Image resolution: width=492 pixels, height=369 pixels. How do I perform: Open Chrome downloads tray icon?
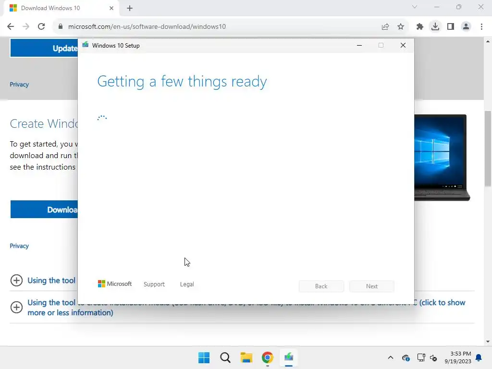click(435, 27)
